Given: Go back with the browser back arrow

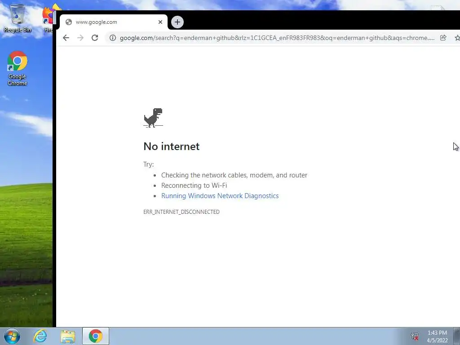Looking at the screenshot, I should coord(66,38).
